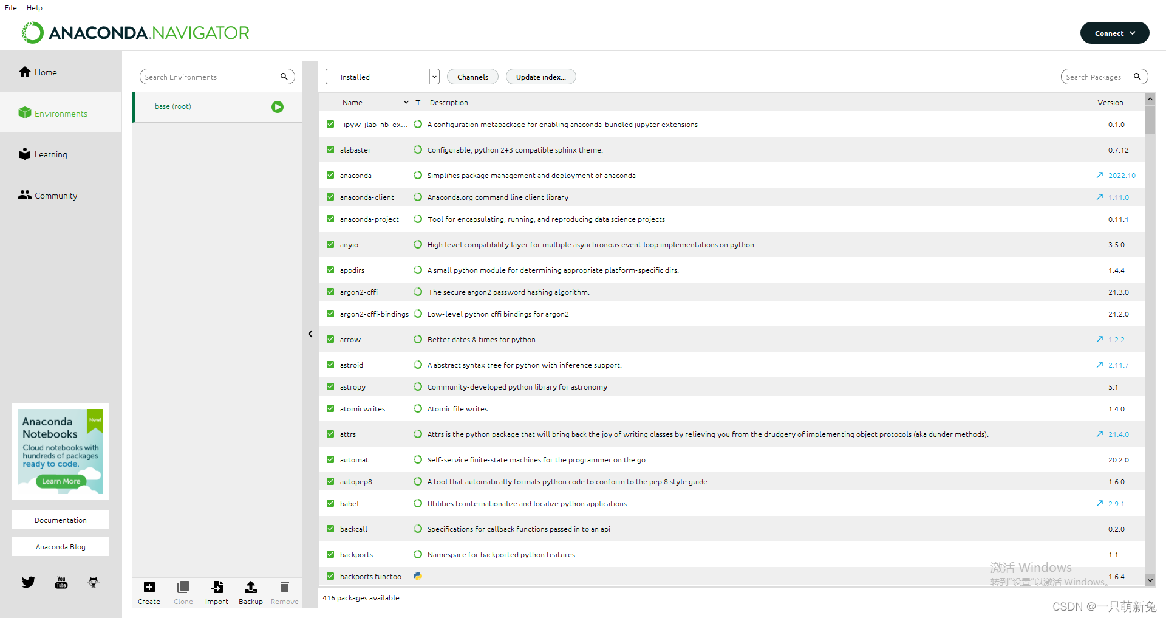Viewport: 1166px width, 618px height.
Task: Toggle the astropy package checkbox
Action: pos(330,386)
